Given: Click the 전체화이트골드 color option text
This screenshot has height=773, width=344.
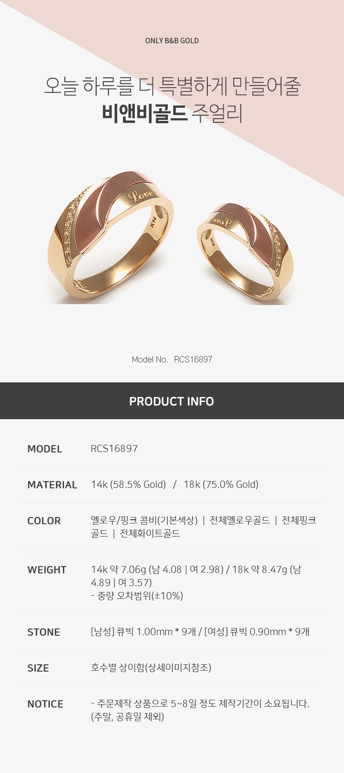Looking at the screenshot, I should (x=150, y=533).
